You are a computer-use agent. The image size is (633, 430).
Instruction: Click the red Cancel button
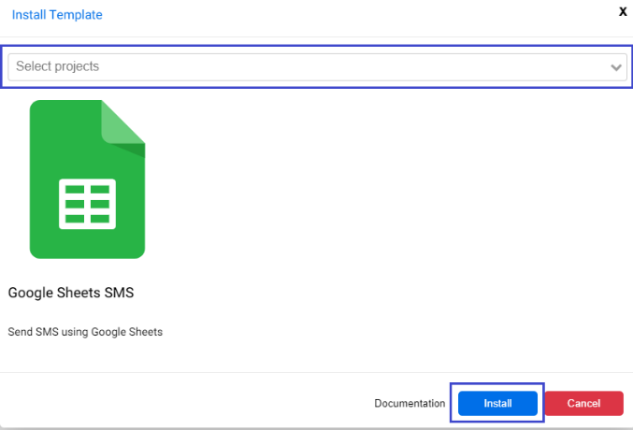click(583, 403)
